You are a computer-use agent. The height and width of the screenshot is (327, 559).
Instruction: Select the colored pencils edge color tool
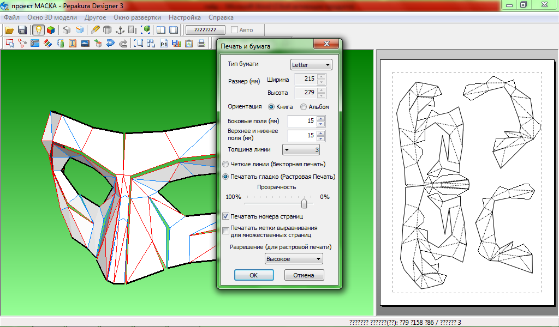tap(48, 44)
